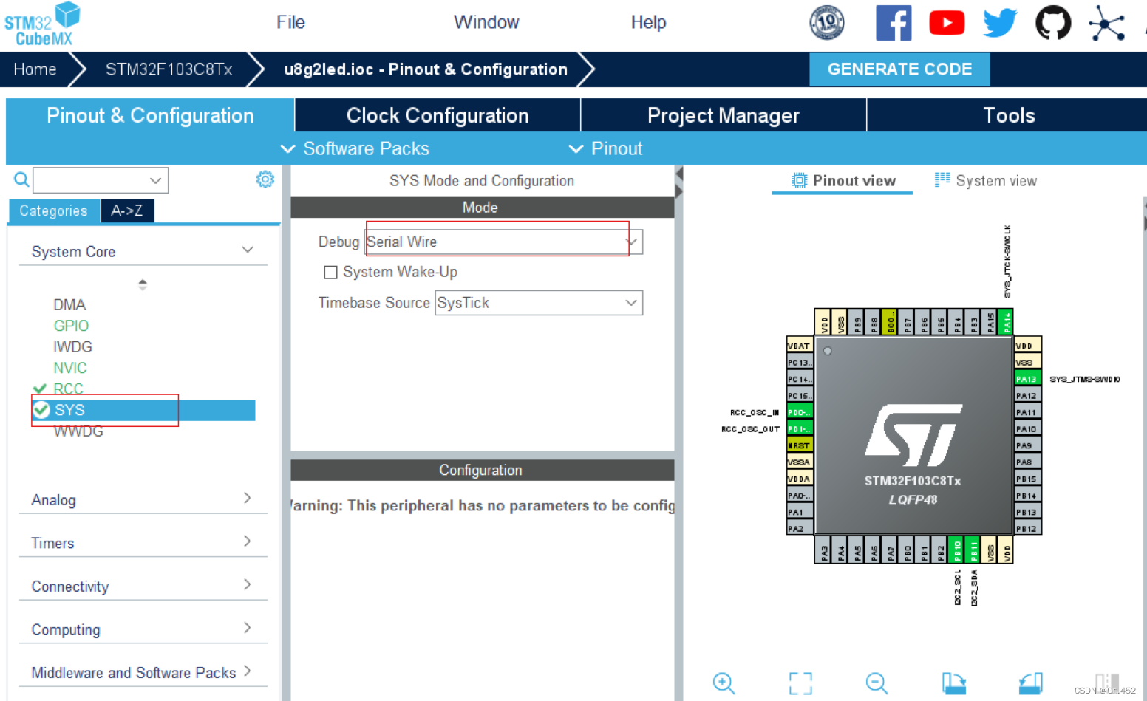The width and height of the screenshot is (1147, 701).
Task: Open the Twitter icon
Action: 1000,23
